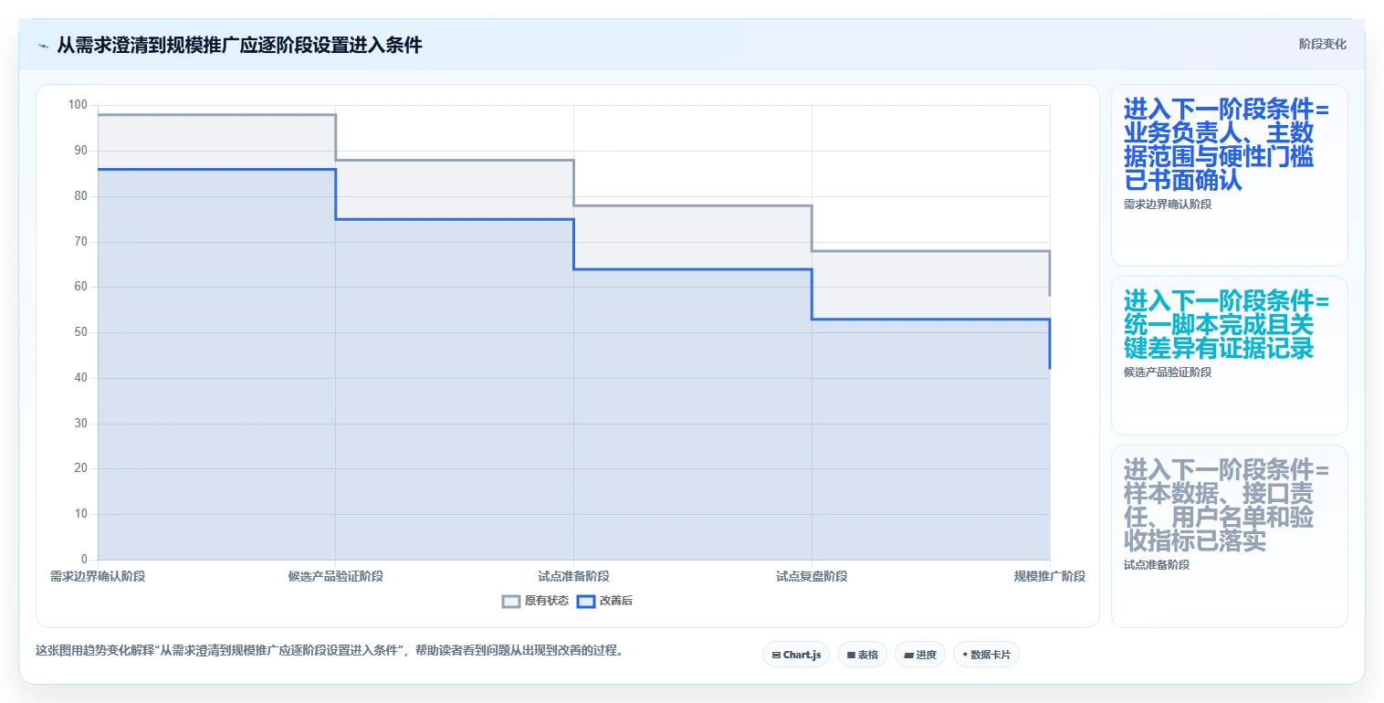Image resolution: width=1384 pixels, height=703 pixels.
Task: Select the 进度 tag
Action: 920,655
